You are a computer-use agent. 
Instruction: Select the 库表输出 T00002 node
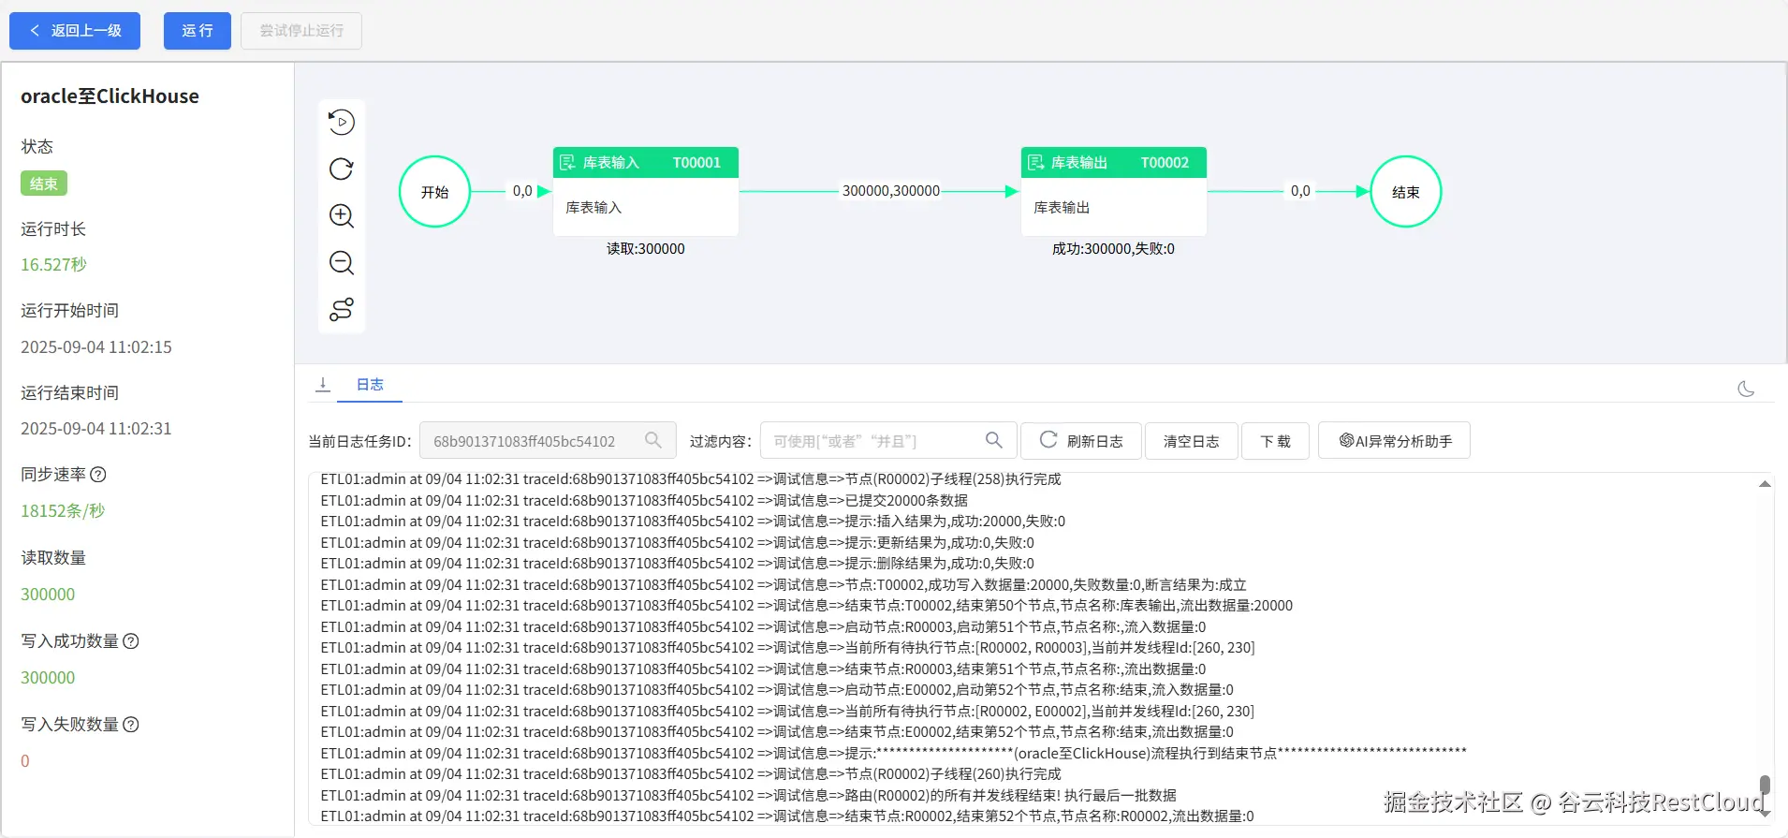pos(1114,191)
